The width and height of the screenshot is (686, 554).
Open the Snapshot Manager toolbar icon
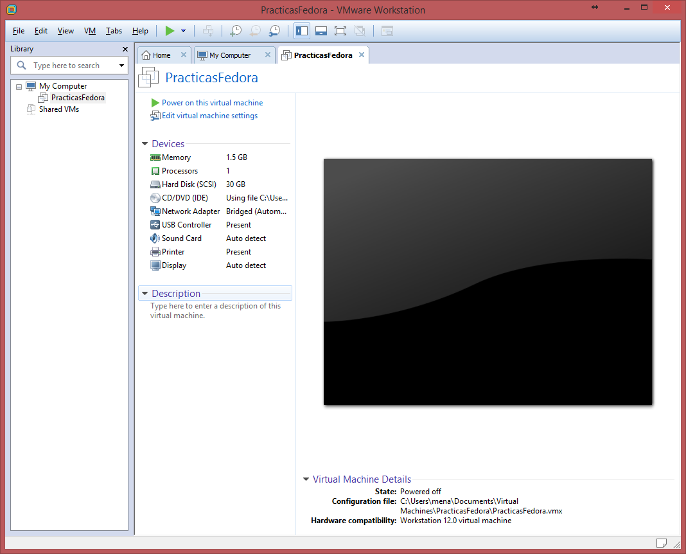(274, 31)
